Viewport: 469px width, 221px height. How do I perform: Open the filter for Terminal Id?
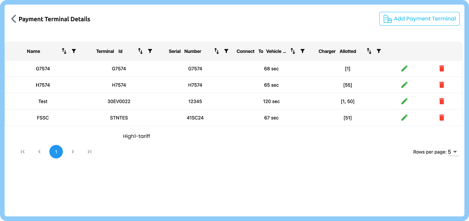click(150, 51)
